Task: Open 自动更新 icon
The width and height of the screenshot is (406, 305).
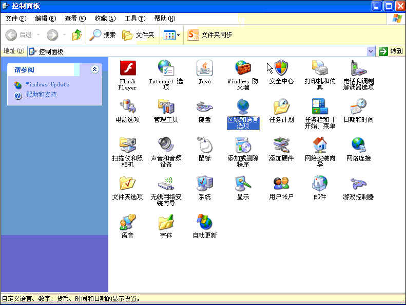Action: coord(205,222)
